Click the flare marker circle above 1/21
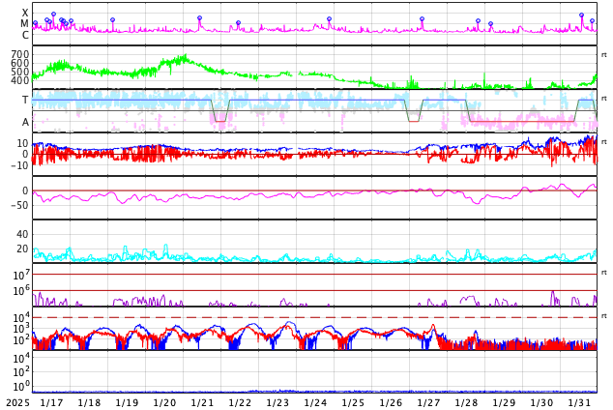The height and width of the screenshot is (410, 613). [200, 18]
